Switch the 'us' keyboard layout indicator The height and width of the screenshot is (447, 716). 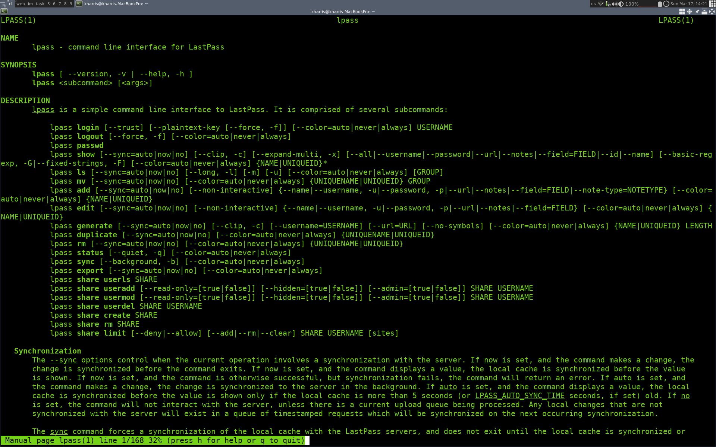[x=593, y=4]
